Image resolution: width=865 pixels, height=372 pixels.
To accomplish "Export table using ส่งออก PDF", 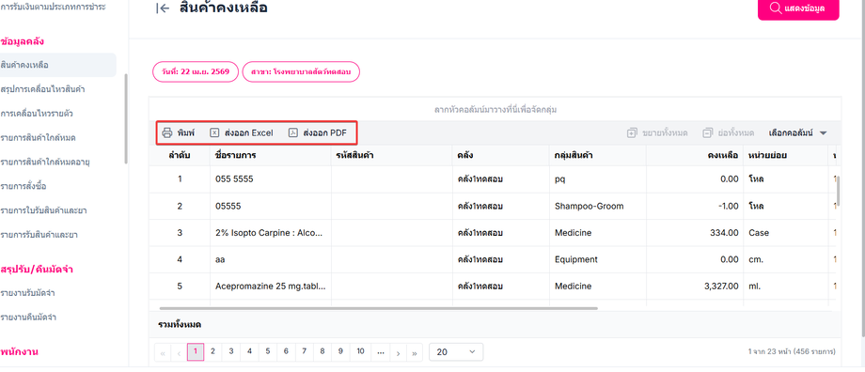I will click(x=318, y=132).
